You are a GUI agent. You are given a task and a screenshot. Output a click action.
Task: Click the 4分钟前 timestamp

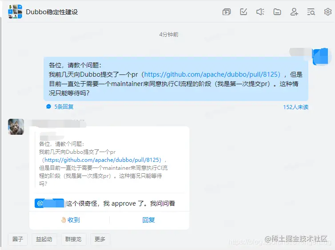[169, 34]
